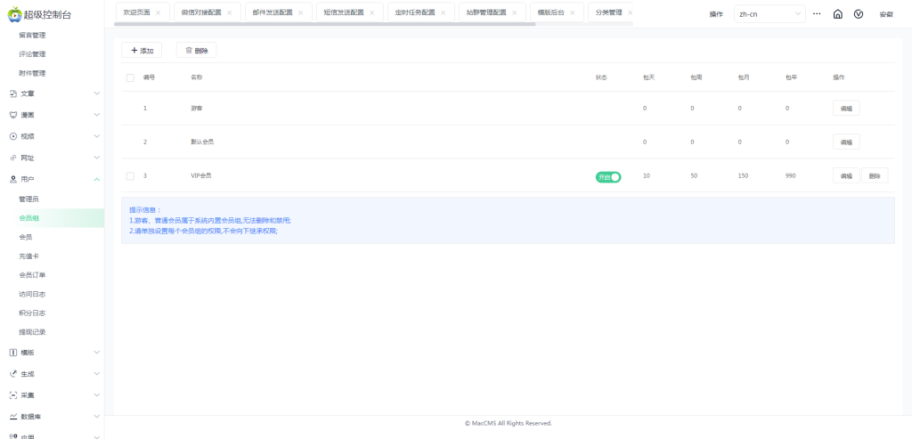Open 访问日志 in the sidebar

pos(33,294)
